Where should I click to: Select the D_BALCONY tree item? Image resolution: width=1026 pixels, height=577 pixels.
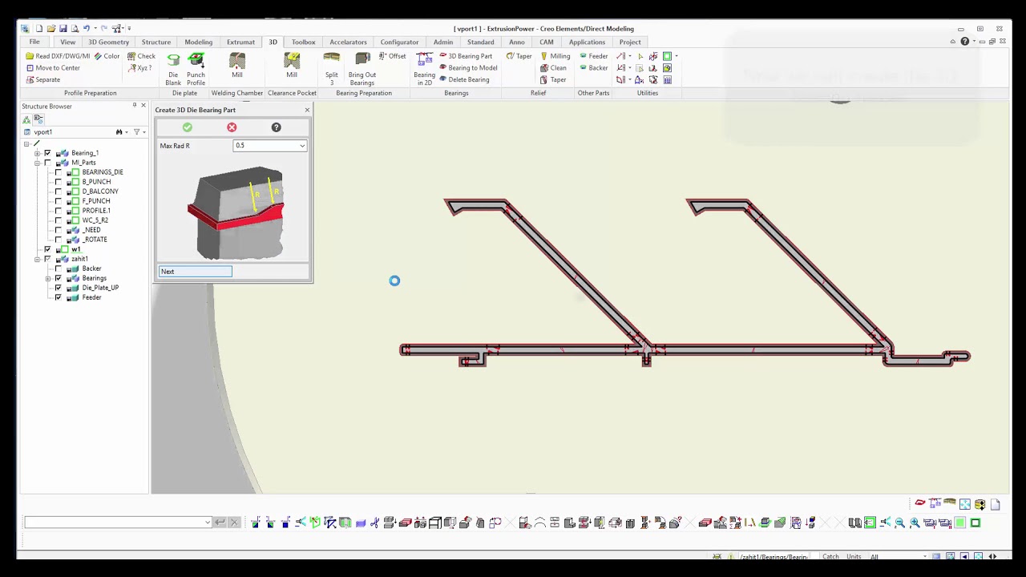click(x=100, y=192)
